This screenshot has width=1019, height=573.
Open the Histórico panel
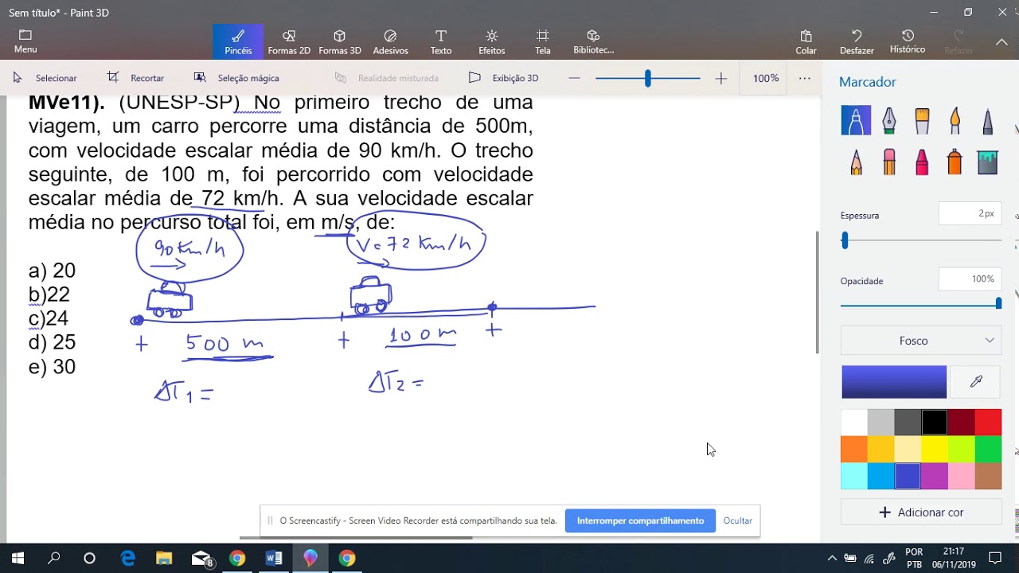click(908, 42)
